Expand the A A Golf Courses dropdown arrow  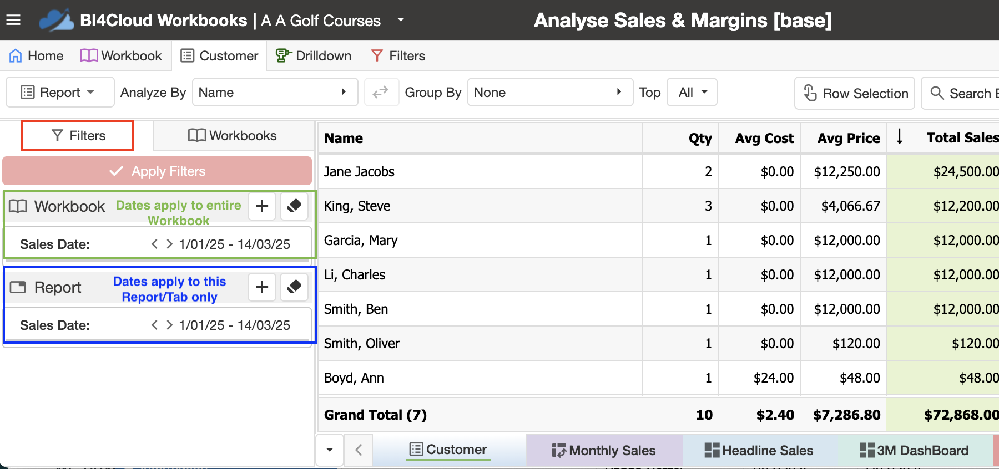tap(401, 20)
